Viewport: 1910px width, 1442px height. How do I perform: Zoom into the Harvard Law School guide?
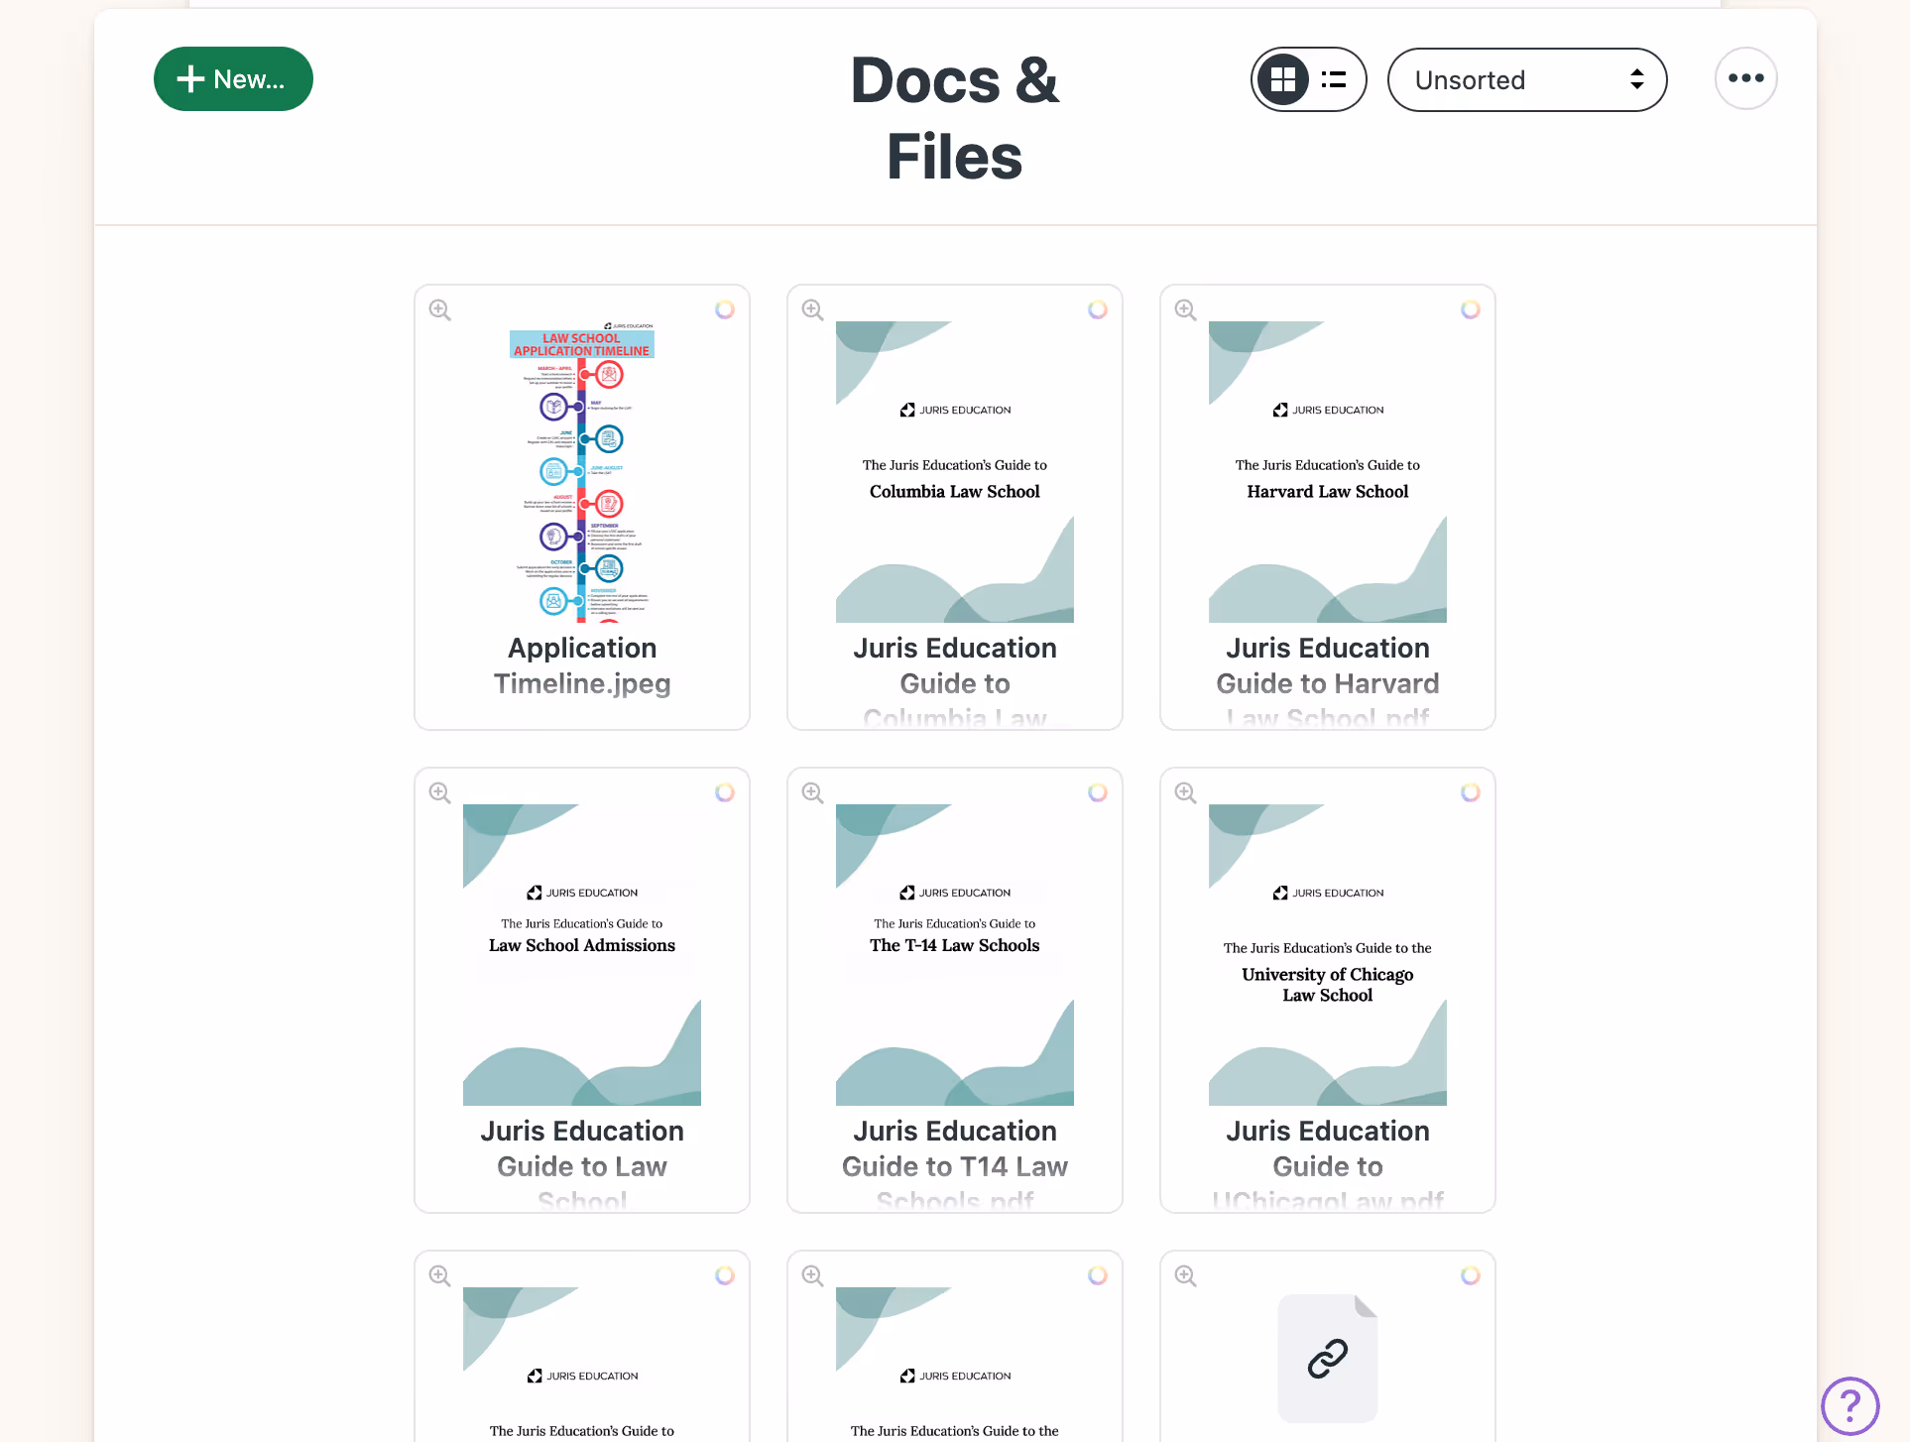[1185, 309]
